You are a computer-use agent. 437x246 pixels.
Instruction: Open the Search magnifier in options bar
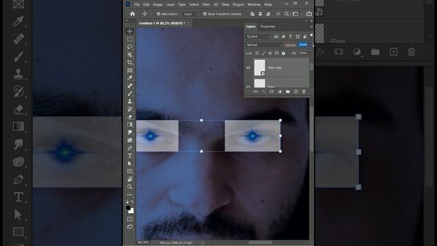click(286, 14)
